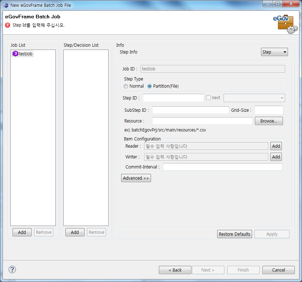Click the Writer text field

[x=206, y=157]
